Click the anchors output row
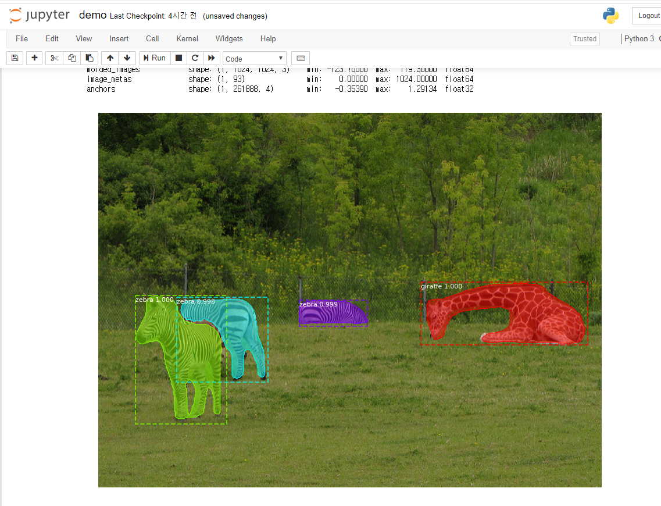 (x=280, y=89)
